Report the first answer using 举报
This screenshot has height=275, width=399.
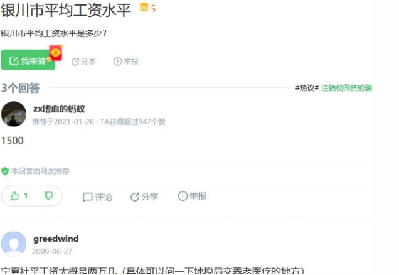[x=192, y=196]
